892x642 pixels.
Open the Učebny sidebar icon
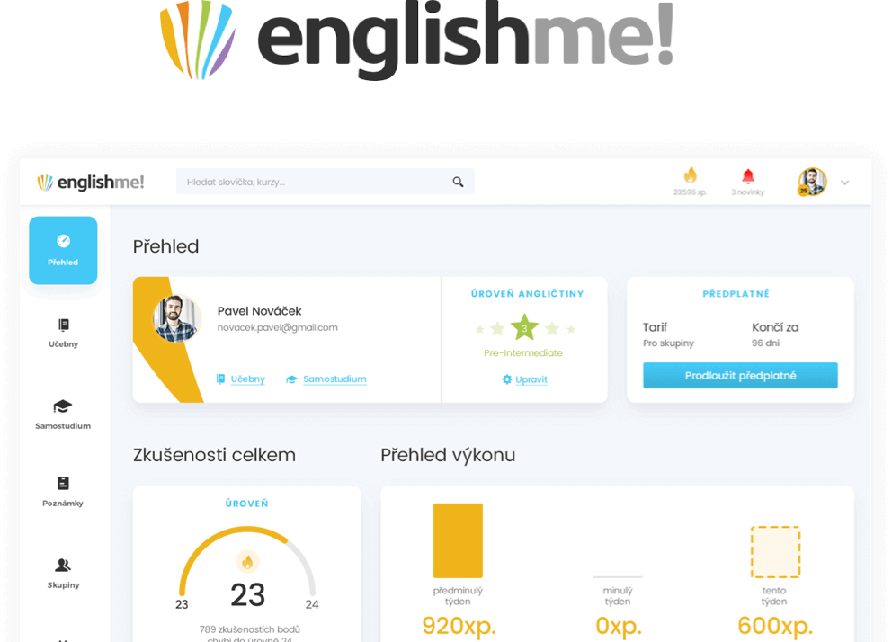click(x=62, y=331)
